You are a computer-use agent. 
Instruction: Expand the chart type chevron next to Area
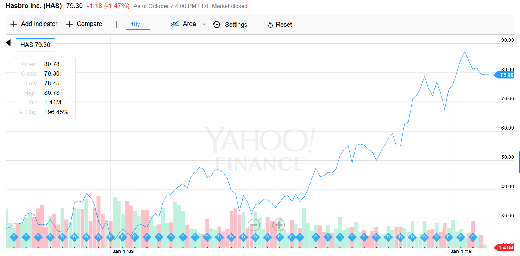tap(204, 24)
